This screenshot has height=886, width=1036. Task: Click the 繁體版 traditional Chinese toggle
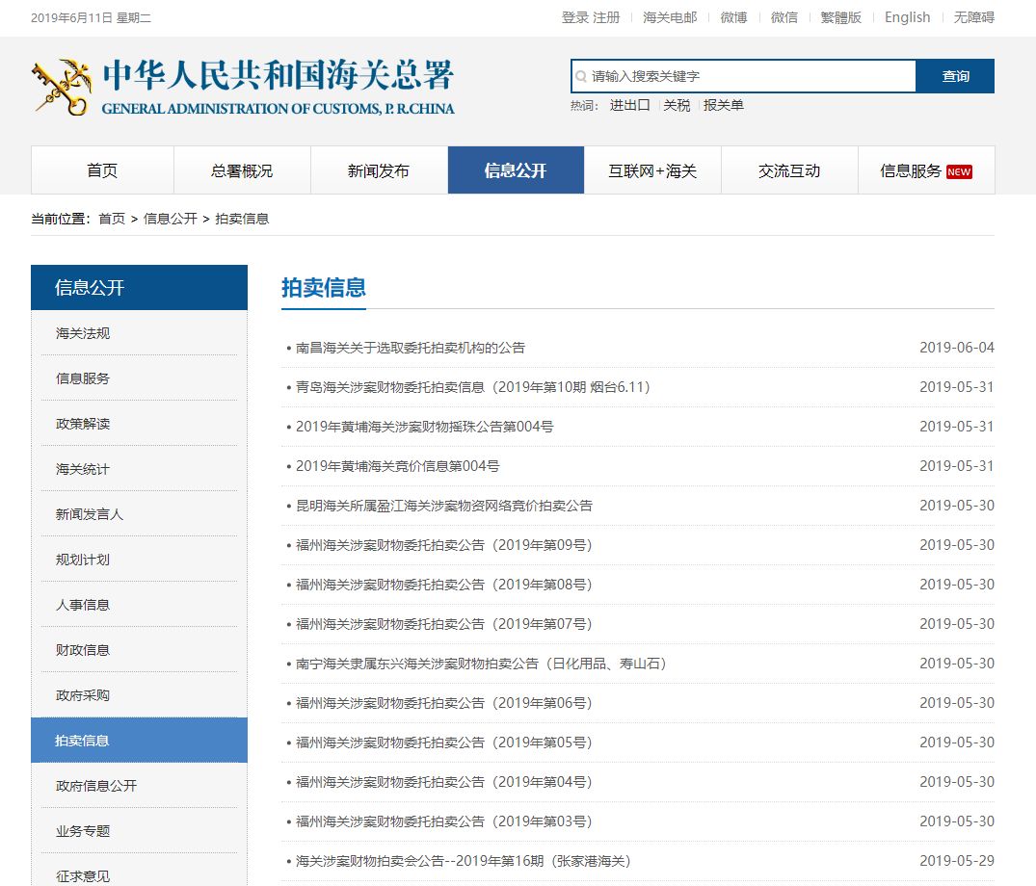[x=839, y=16]
